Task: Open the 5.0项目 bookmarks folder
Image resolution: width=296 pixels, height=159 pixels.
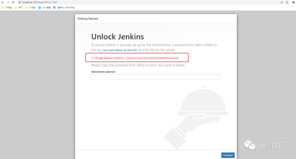Action: (32, 7)
